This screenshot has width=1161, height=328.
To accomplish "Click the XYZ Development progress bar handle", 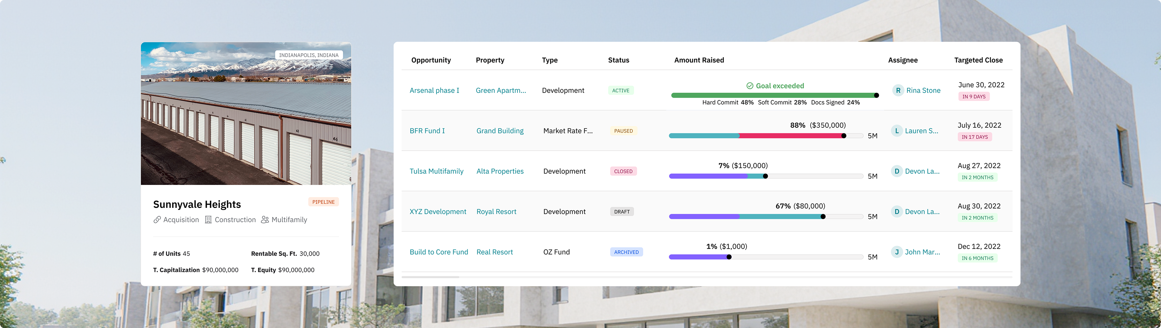I will tap(823, 217).
